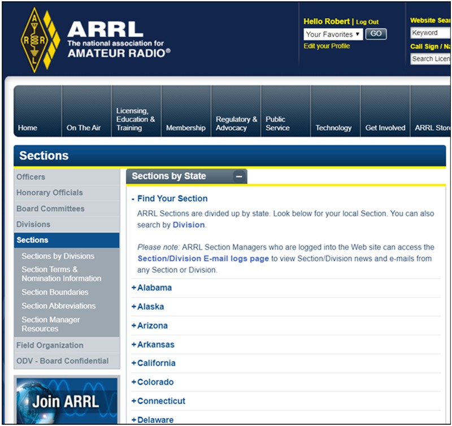
Task: Click the Keyword website search field
Action: [430, 33]
